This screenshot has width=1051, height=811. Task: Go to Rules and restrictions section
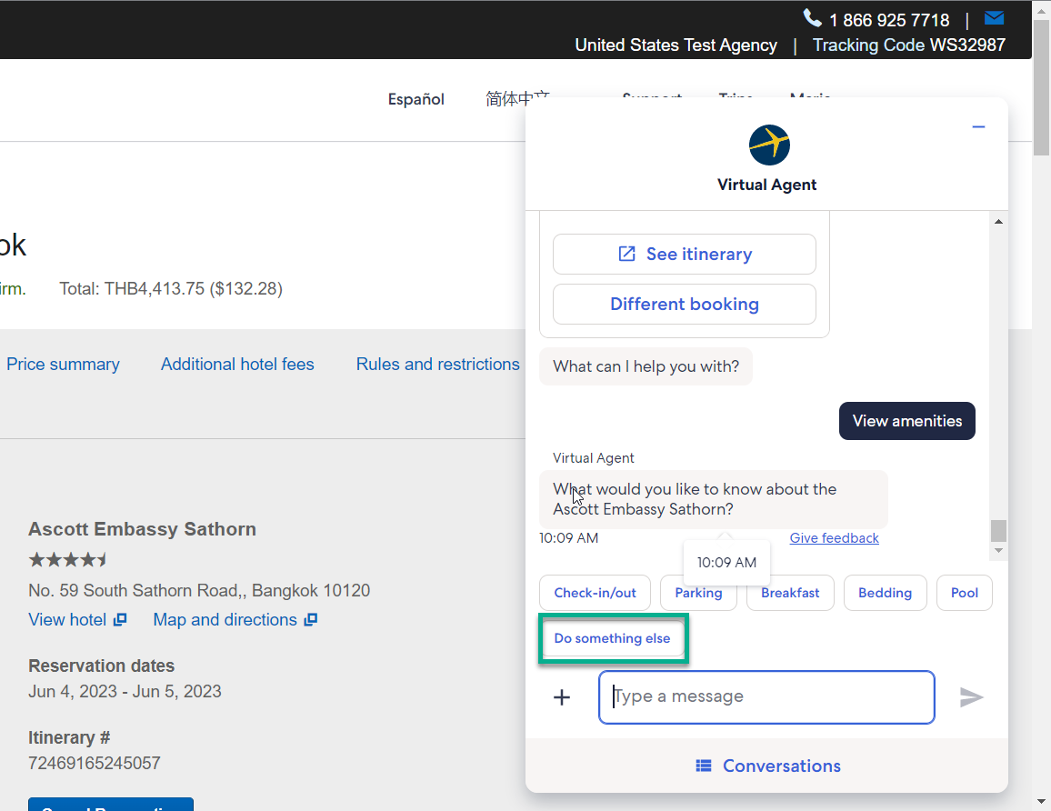(x=437, y=364)
